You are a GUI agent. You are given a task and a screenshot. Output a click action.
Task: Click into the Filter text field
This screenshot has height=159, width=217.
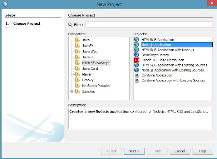pos(149,25)
